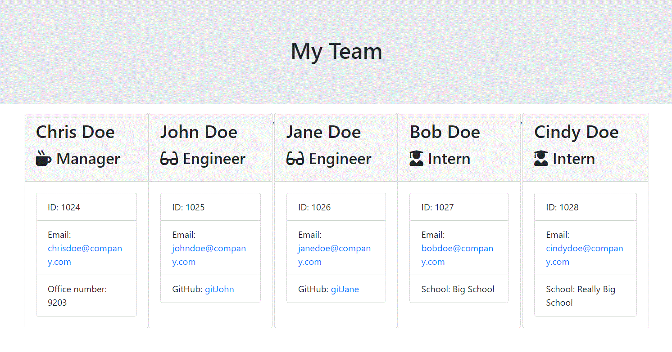Visit the gitJohn GitHub profile link
This screenshot has width=672, height=352.
point(219,289)
